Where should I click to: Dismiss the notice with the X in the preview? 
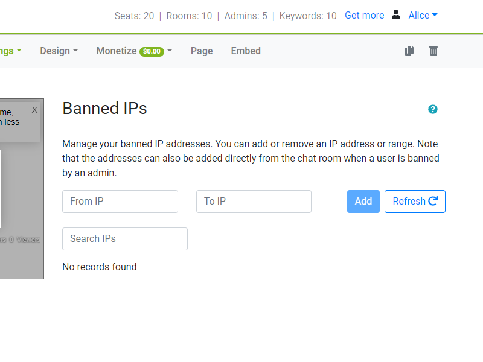tap(34, 110)
